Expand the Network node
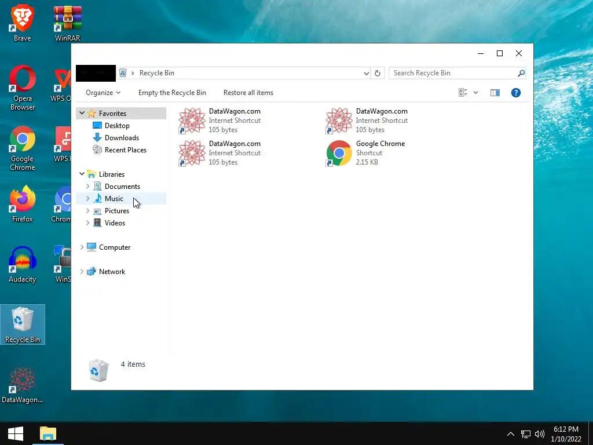 pos(82,271)
